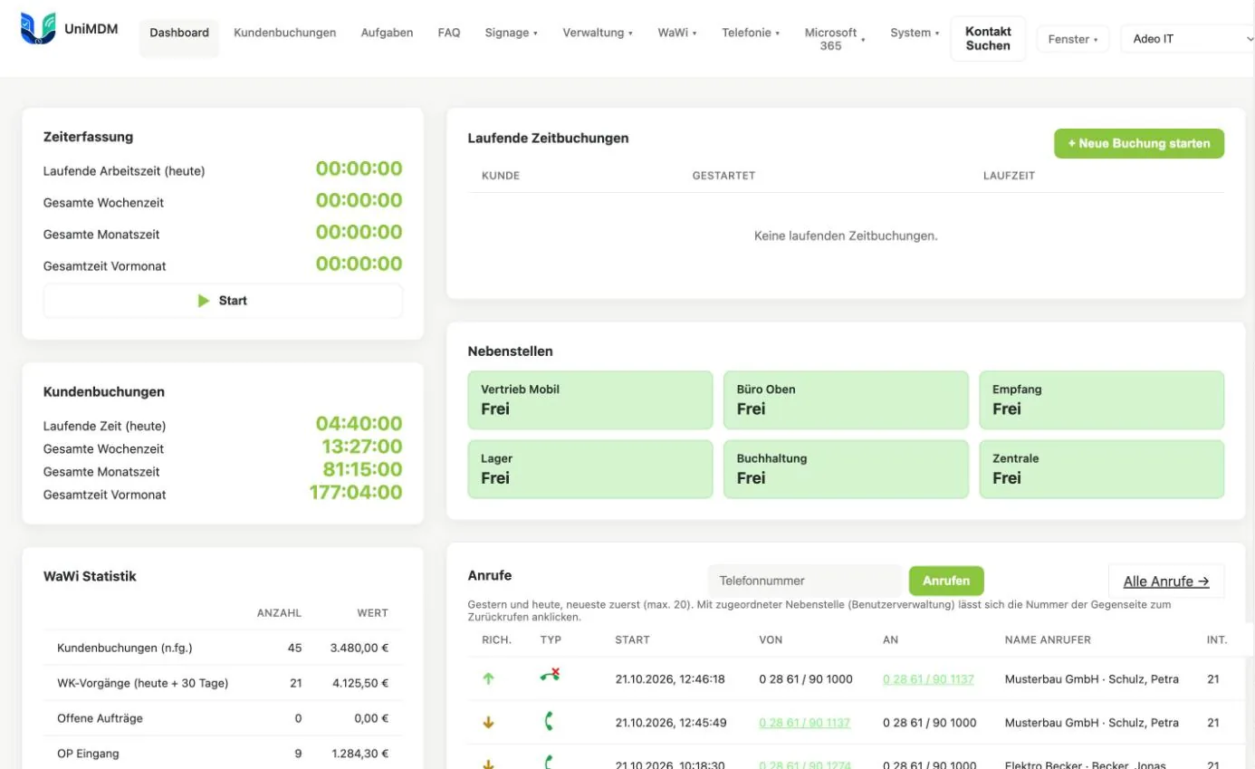Click the Keine laufenden Zeitbuchungen message
Screen dimensions: 1255x769
coord(846,236)
